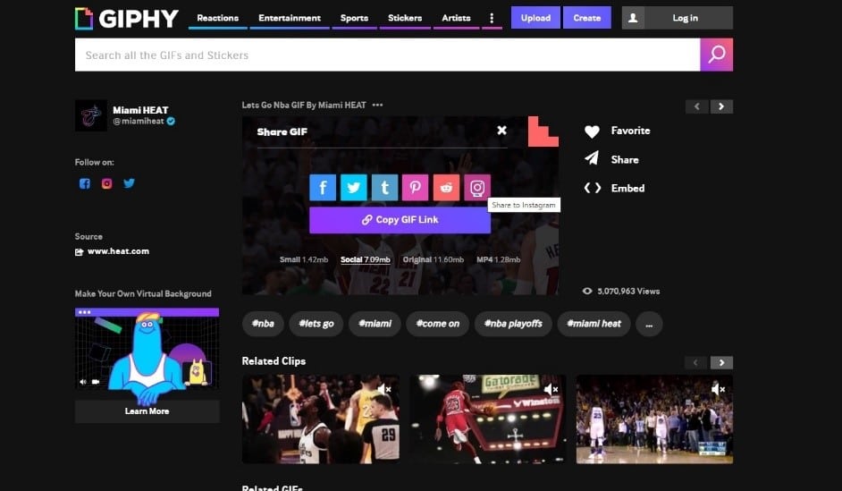Viewport: 842px width, 491px height.
Task: Click the GIPHY logo
Action: click(x=127, y=18)
